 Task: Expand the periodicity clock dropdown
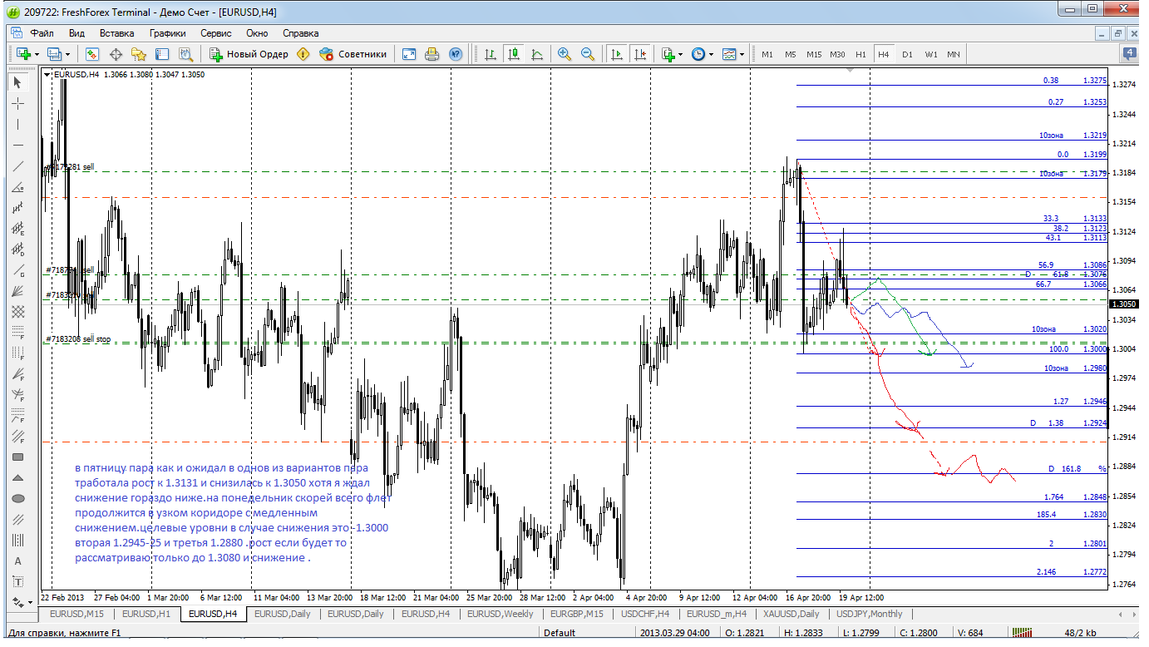[711, 54]
